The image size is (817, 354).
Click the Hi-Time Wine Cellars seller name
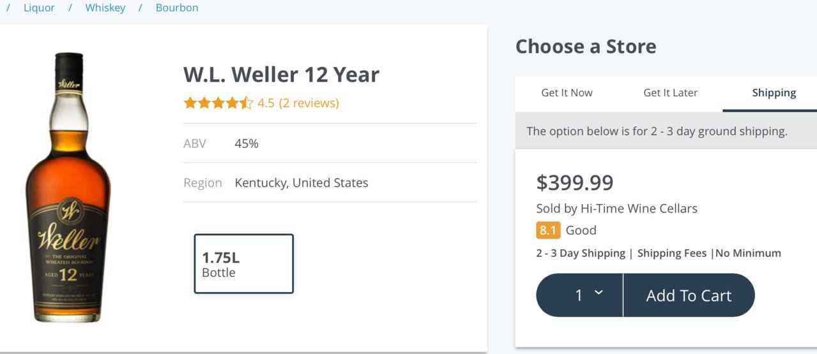639,209
